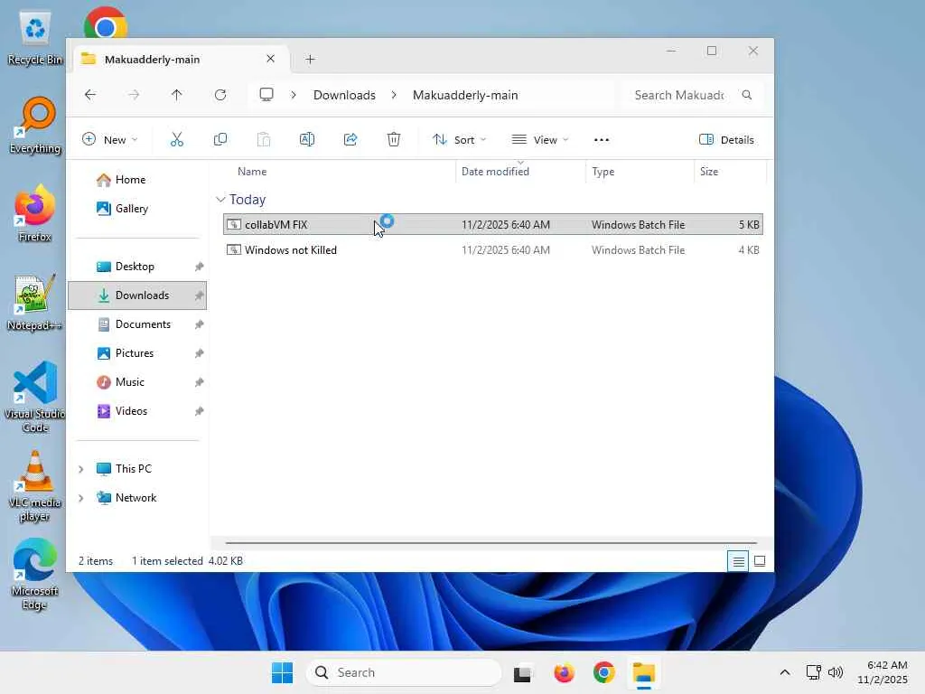925x694 pixels.
Task: Select the Windows not Killed file
Action: tap(493, 250)
